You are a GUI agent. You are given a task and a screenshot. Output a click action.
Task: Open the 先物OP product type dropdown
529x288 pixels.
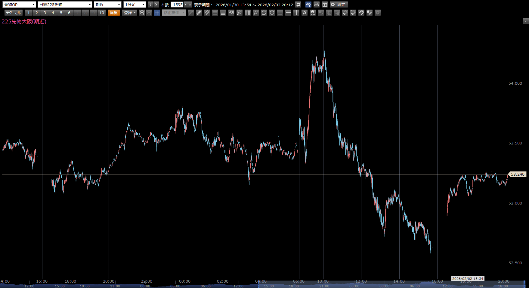pyautogui.click(x=19, y=5)
